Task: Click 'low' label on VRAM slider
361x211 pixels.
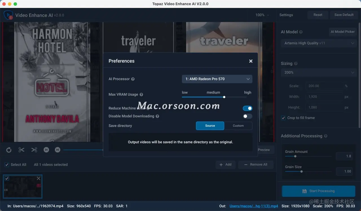Action: click(185, 93)
